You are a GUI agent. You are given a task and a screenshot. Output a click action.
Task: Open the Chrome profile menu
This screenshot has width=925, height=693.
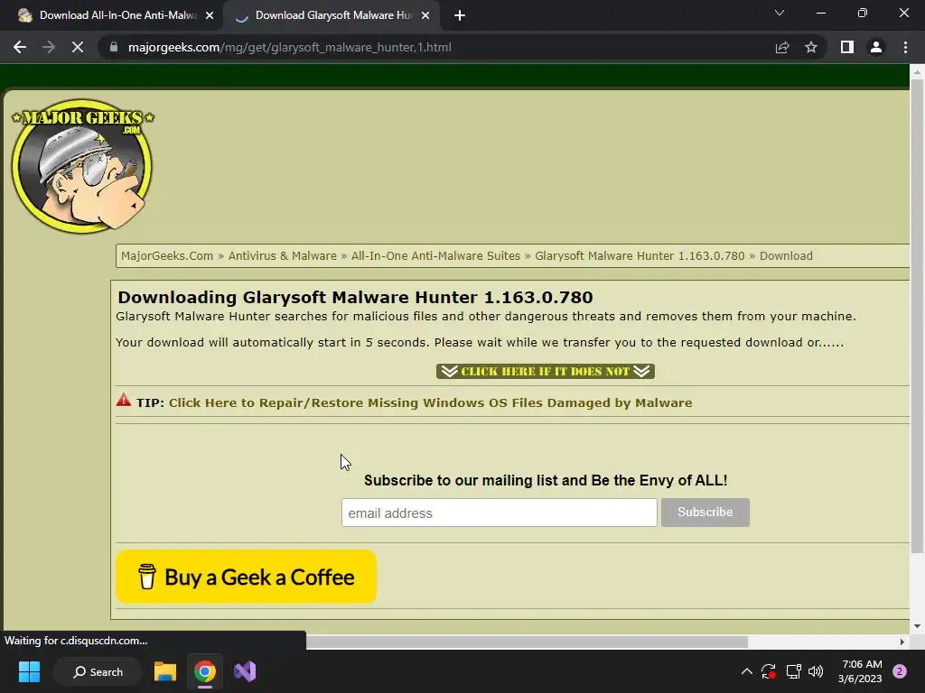(x=876, y=47)
